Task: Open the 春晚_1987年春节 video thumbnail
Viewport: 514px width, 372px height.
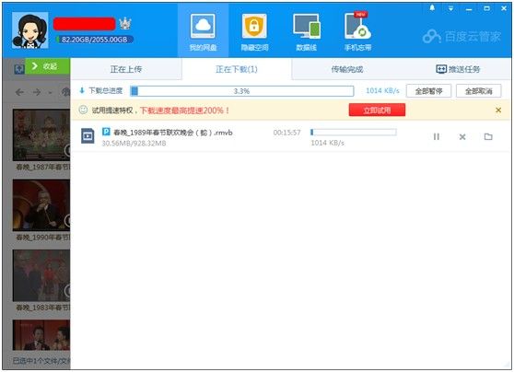Action: click(41, 134)
